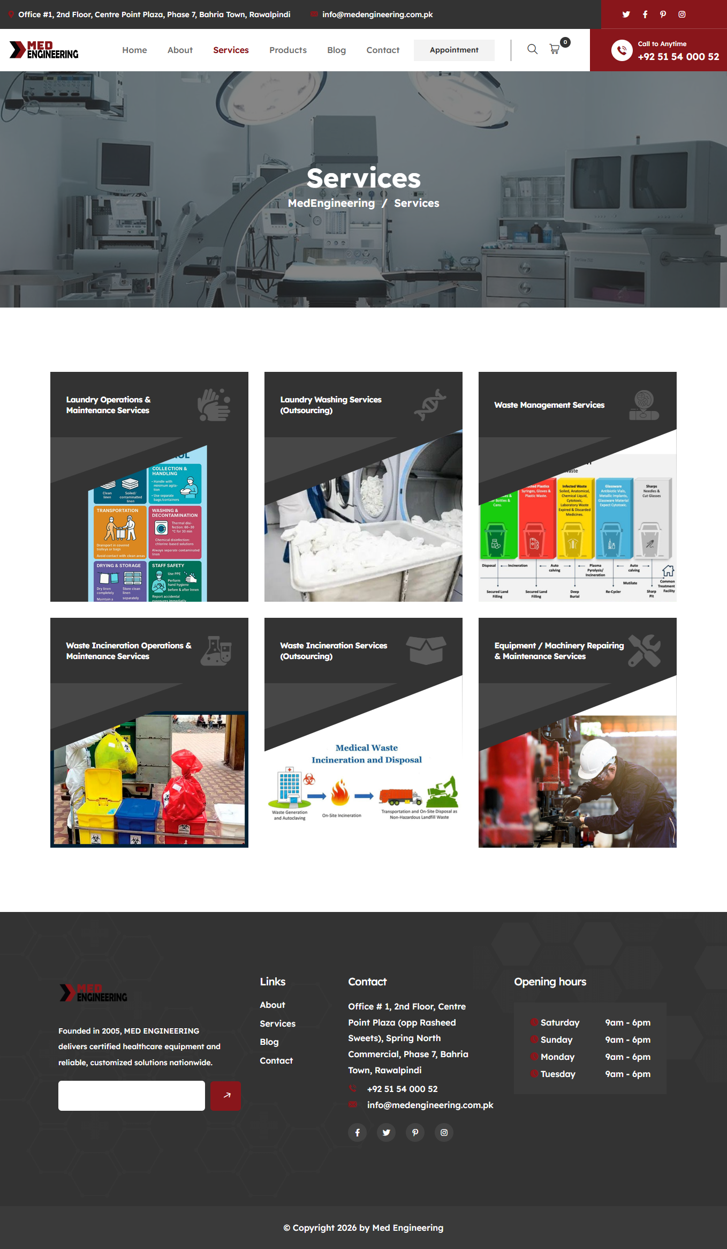Open the Products menu item
This screenshot has width=727, height=1249.
tap(288, 50)
